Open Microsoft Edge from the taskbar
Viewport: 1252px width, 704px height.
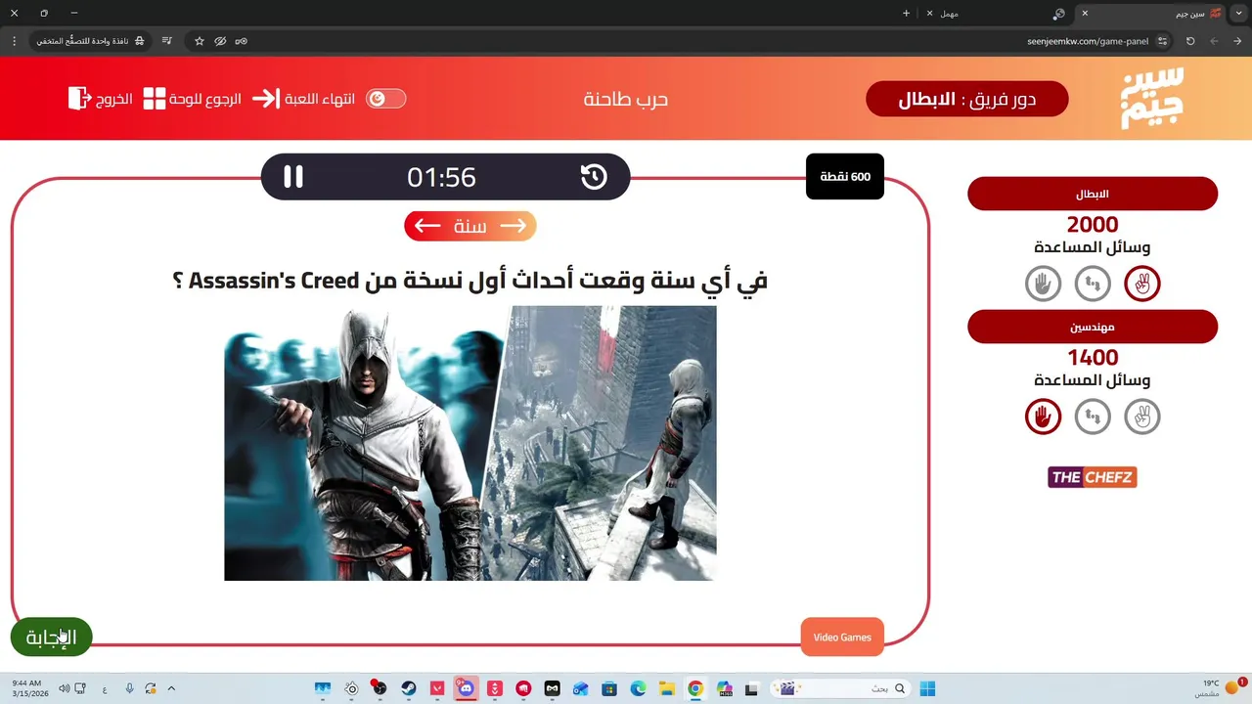coord(638,688)
